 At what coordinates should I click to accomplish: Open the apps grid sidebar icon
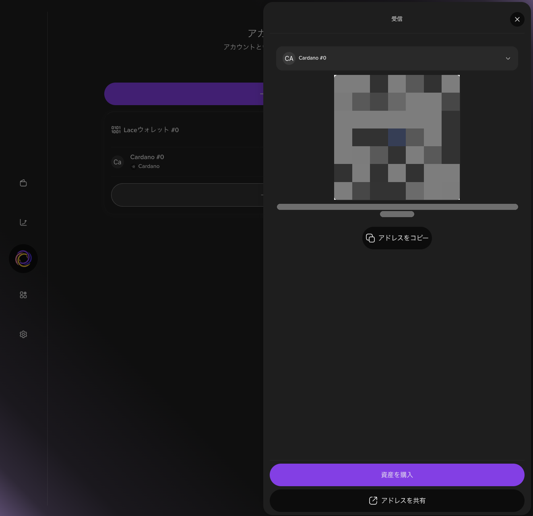pyautogui.click(x=23, y=295)
